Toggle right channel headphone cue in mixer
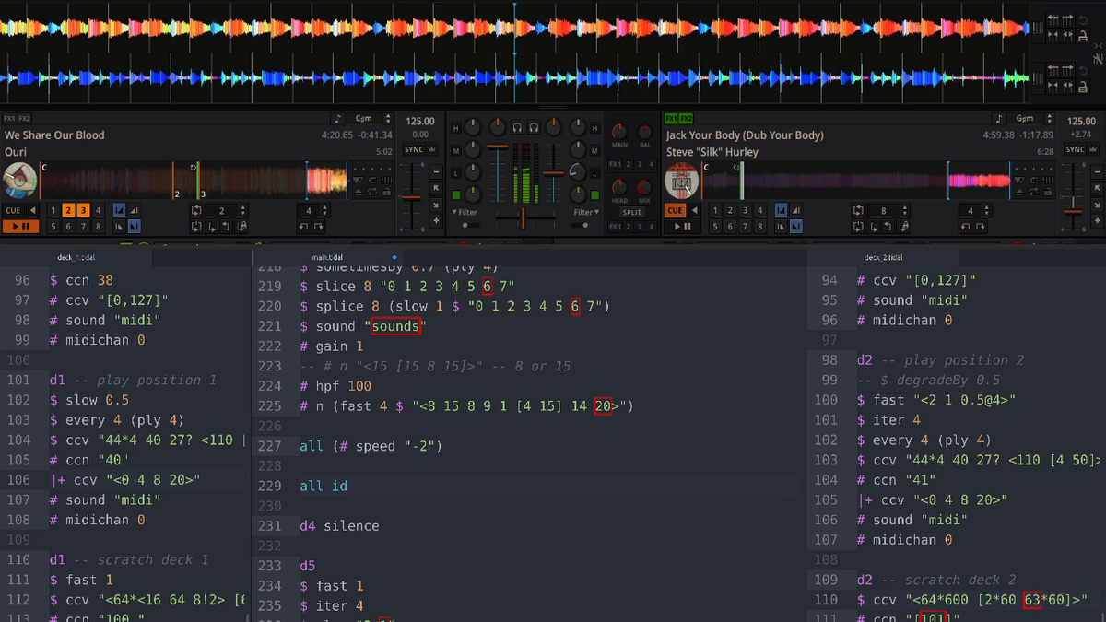1106x622 pixels. 533,127
